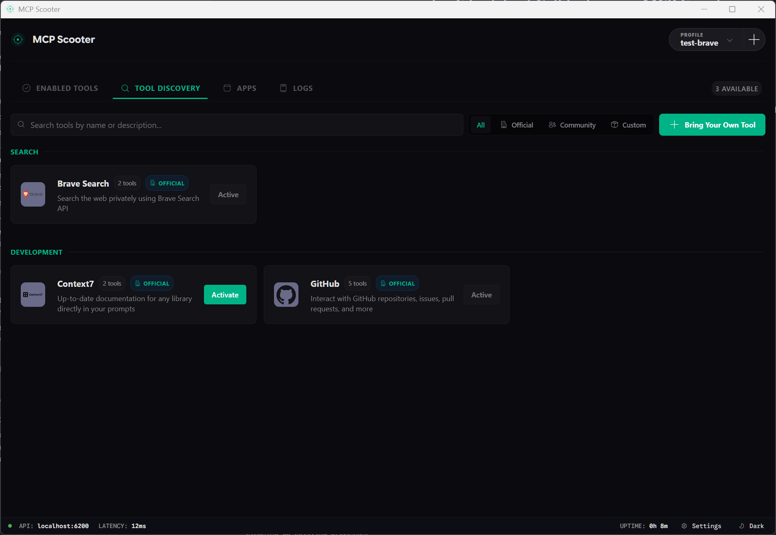776x535 pixels.
Task: Open the Brave Search tool title
Action: pyautogui.click(x=83, y=183)
